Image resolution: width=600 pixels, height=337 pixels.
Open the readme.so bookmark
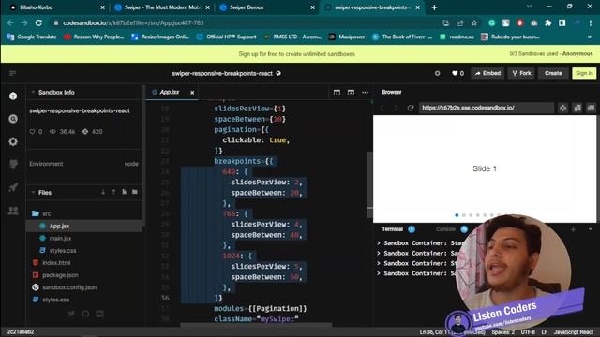point(457,37)
